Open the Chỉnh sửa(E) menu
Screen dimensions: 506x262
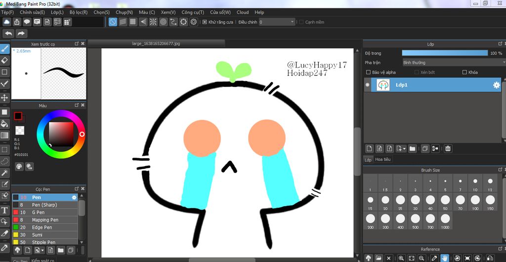[x=32, y=12]
